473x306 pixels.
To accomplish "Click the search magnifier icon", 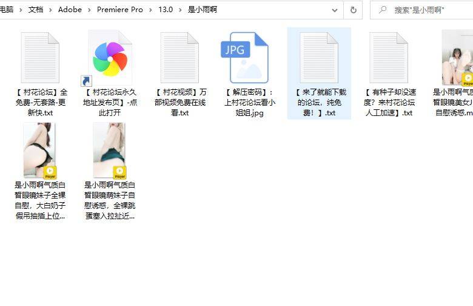I will pos(383,10).
